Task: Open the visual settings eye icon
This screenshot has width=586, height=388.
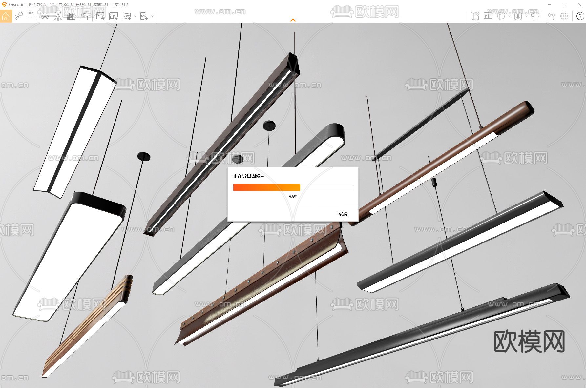Action: [x=551, y=16]
